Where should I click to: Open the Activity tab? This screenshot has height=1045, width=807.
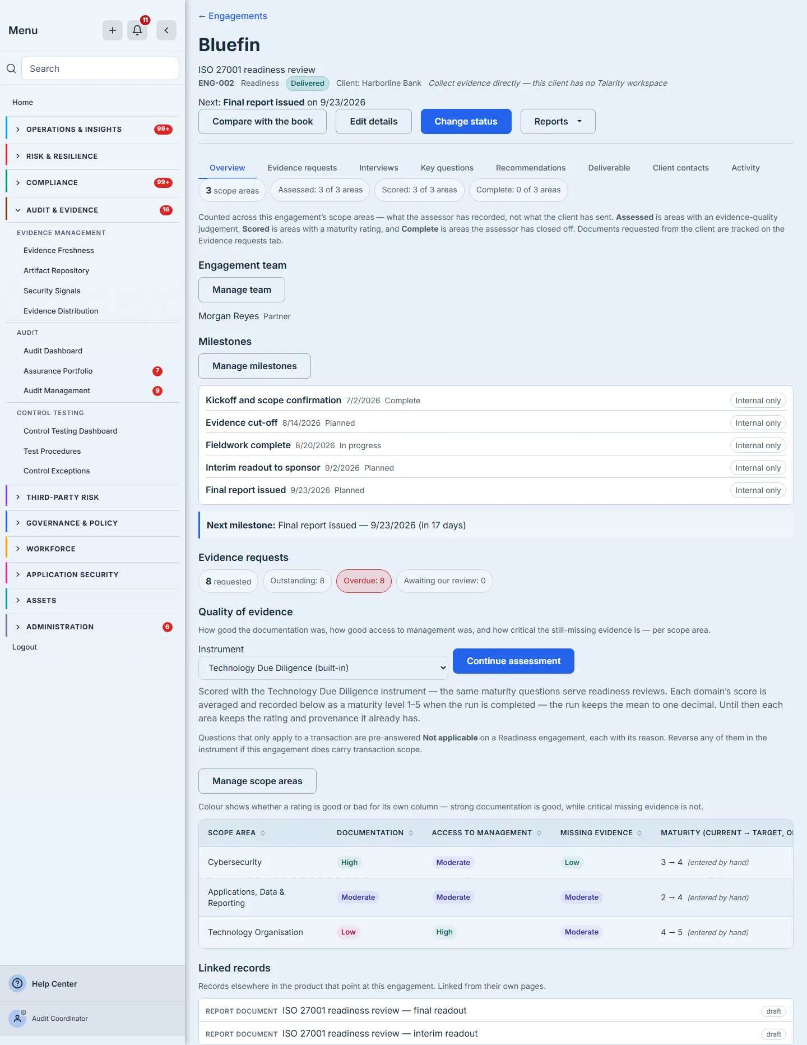point(745,168)
